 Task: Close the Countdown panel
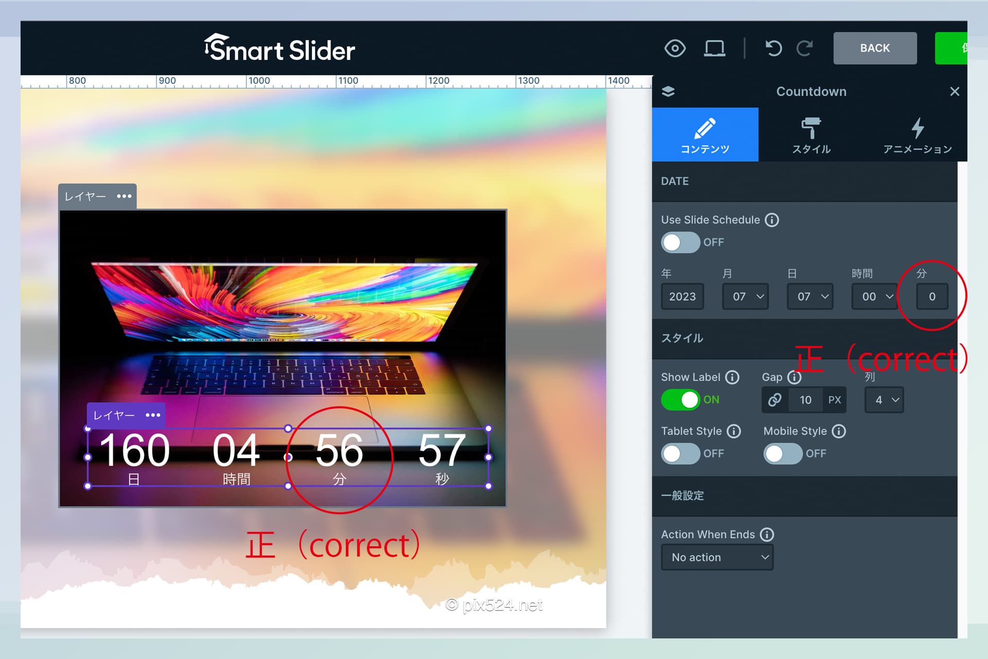pyautogui.click(x=955, y=91)
